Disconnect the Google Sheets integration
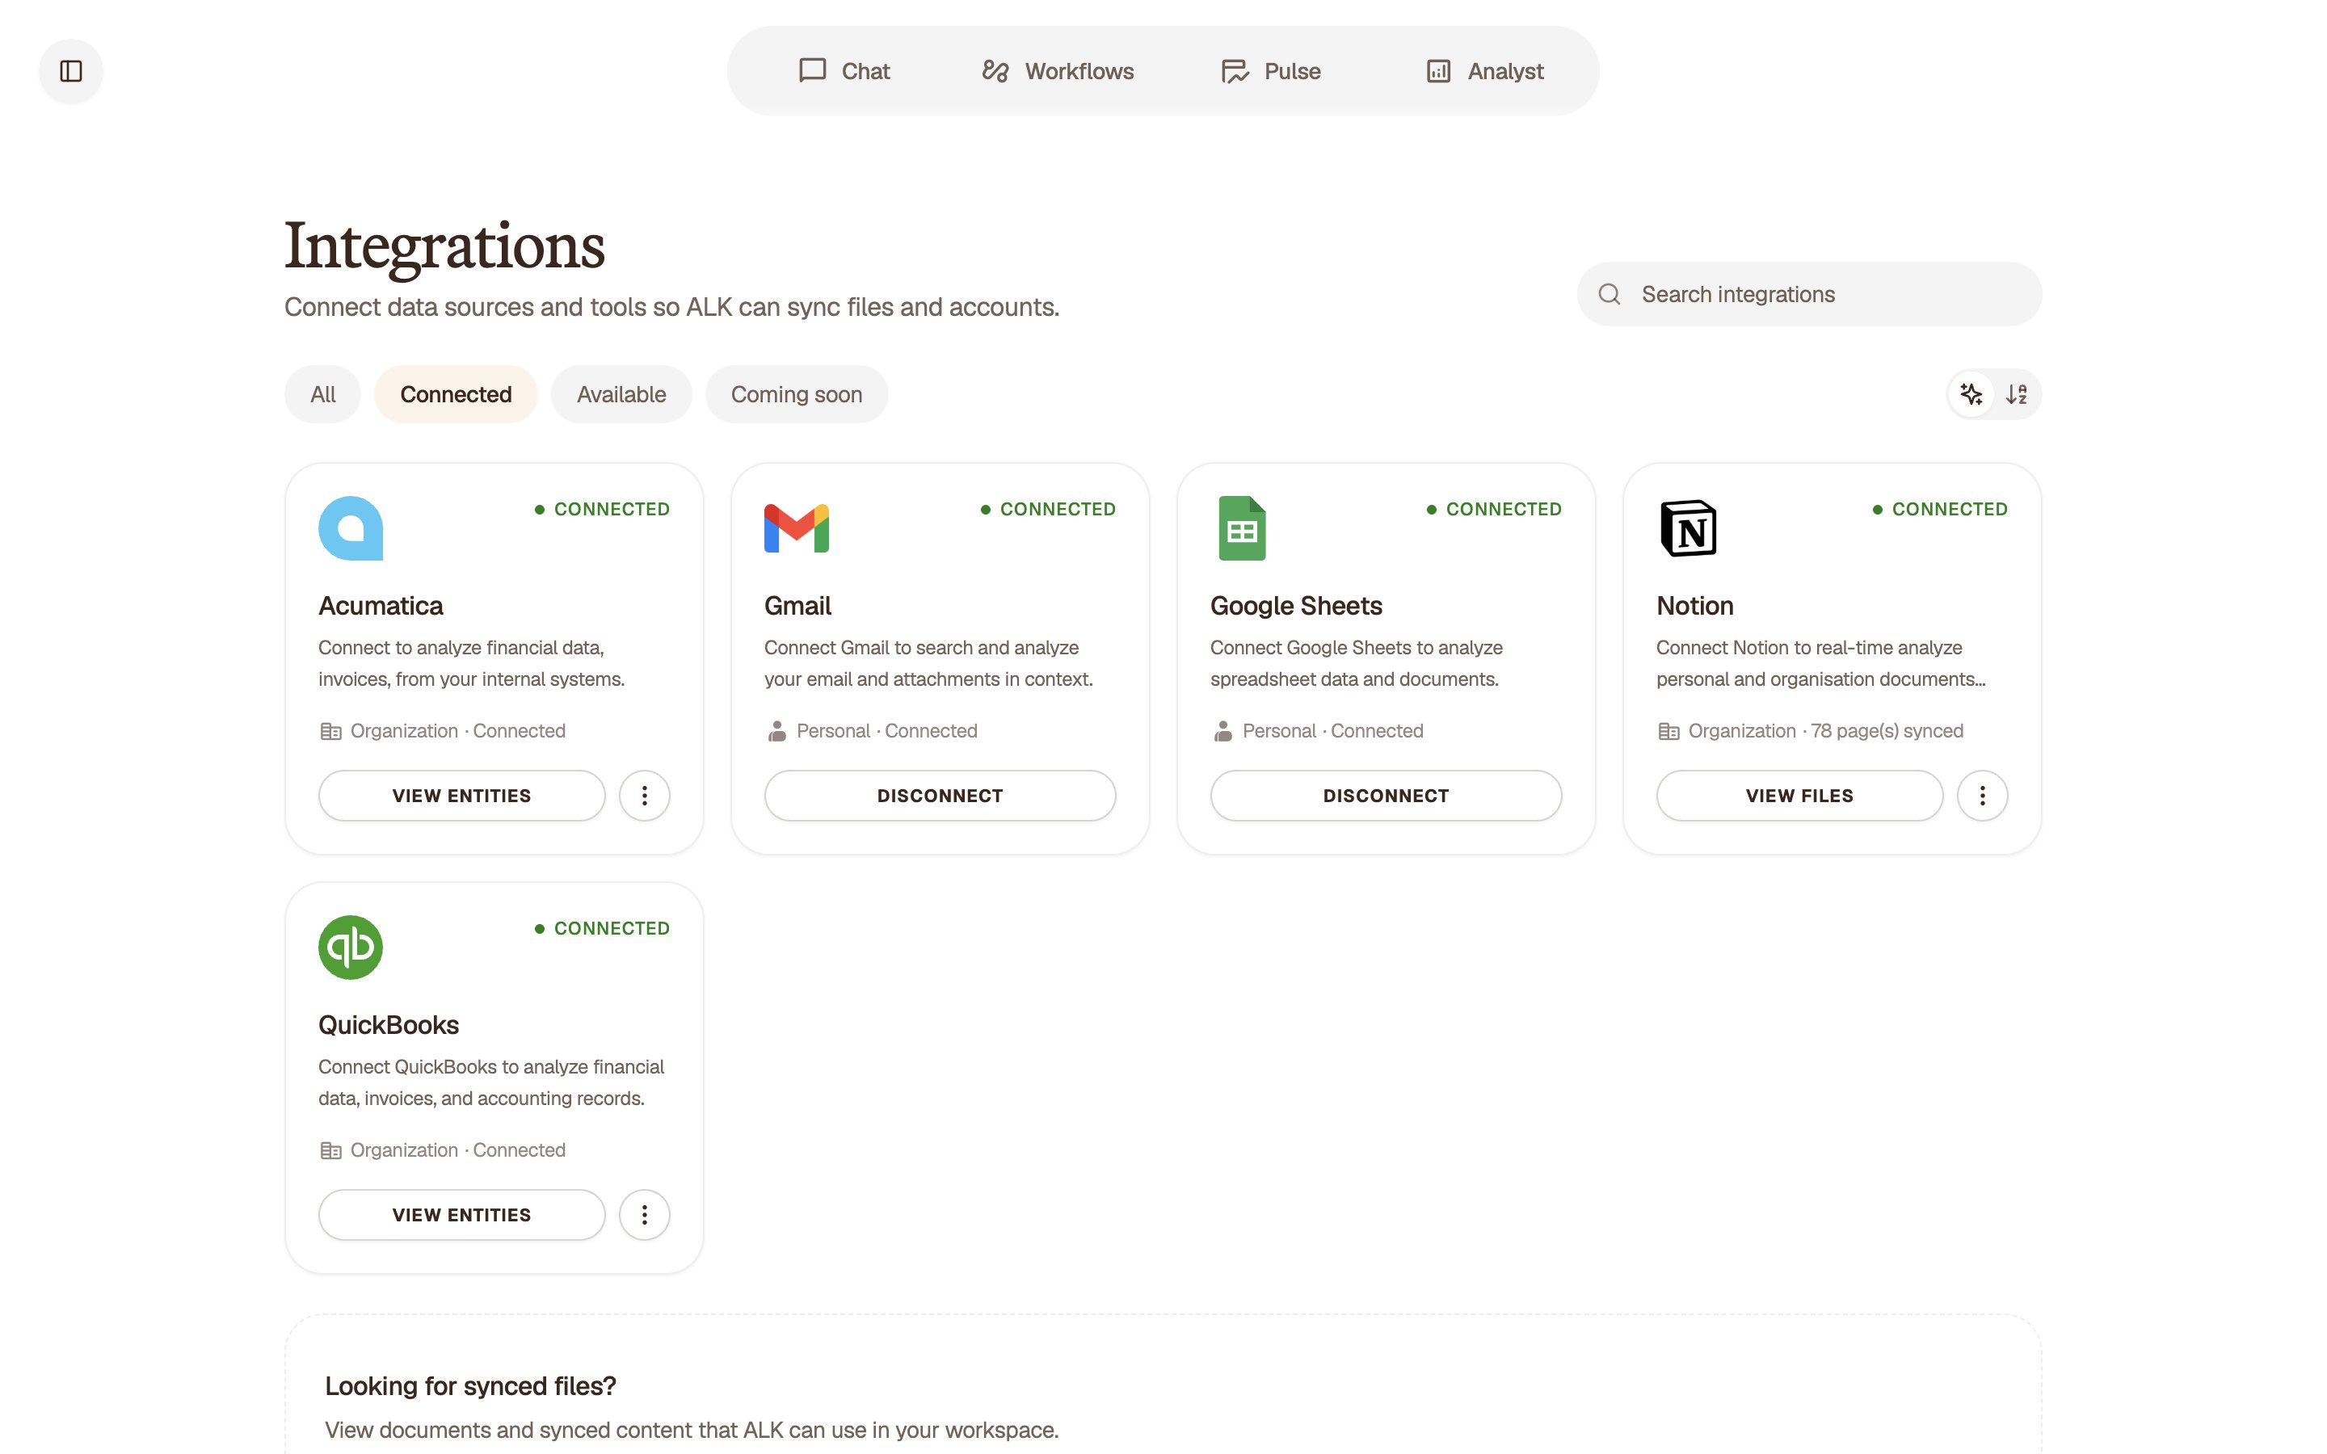This screenshot has width=2327, height=1454. (x=1386, y=796)
